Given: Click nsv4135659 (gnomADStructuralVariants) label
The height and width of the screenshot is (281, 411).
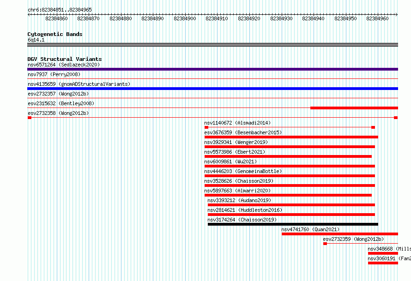Looking at the screenshot, I should click(x=79, y=84).
